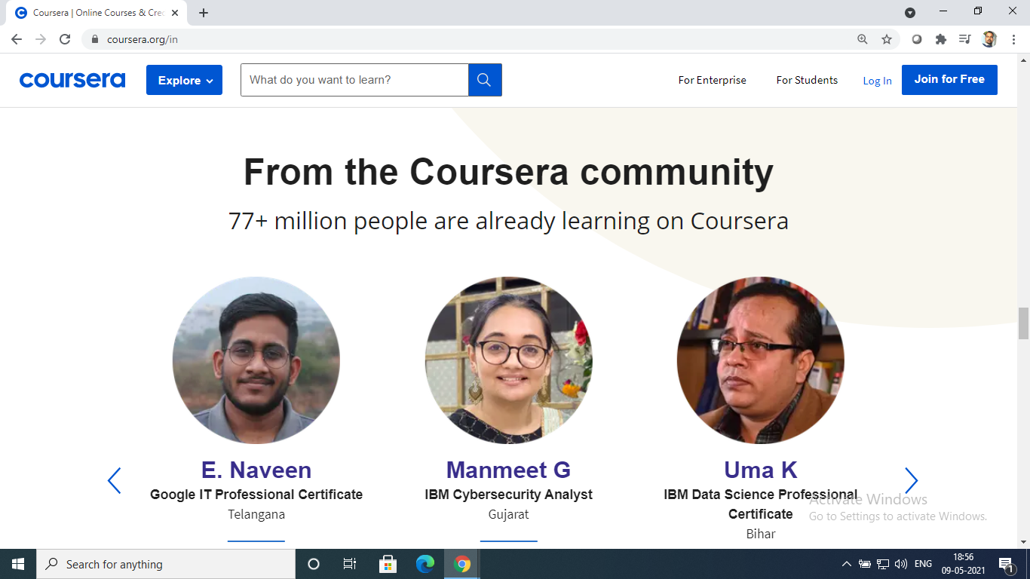Show next testimonials with the right arrow
Viewport: 1030px width, 579px height.
coord(911,480)
